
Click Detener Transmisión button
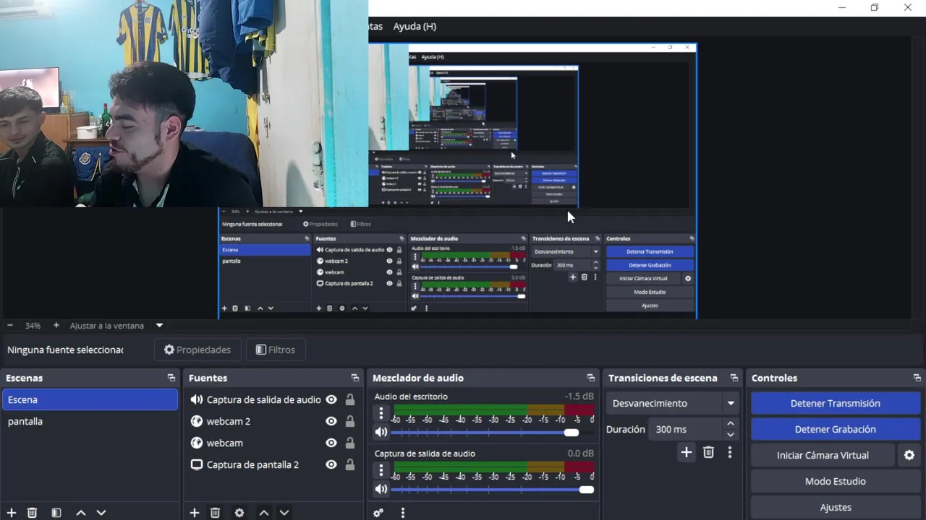click(x=836, y=403)
